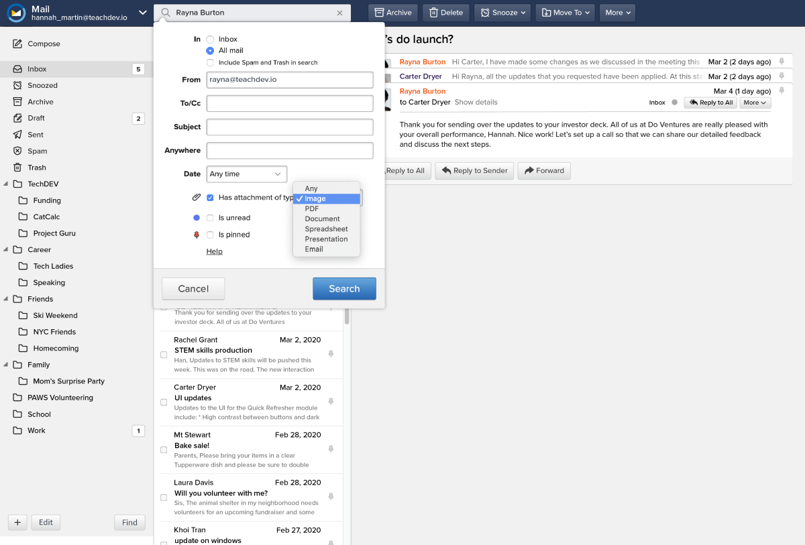The width and height of the screenshot is (805, 545).
Task: Open the Move To dropdown
Action: [565, 13]
